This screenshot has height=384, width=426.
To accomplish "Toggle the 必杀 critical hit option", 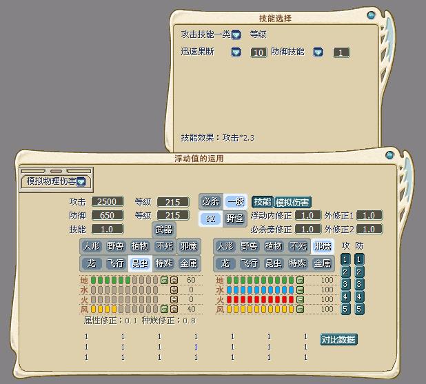I will pyautogui.click(x=211, y=201).
